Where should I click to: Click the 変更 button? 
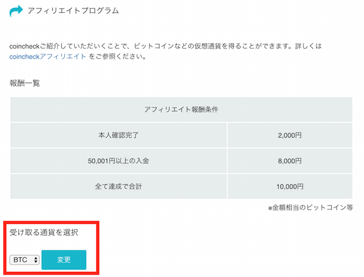(64, 259)
